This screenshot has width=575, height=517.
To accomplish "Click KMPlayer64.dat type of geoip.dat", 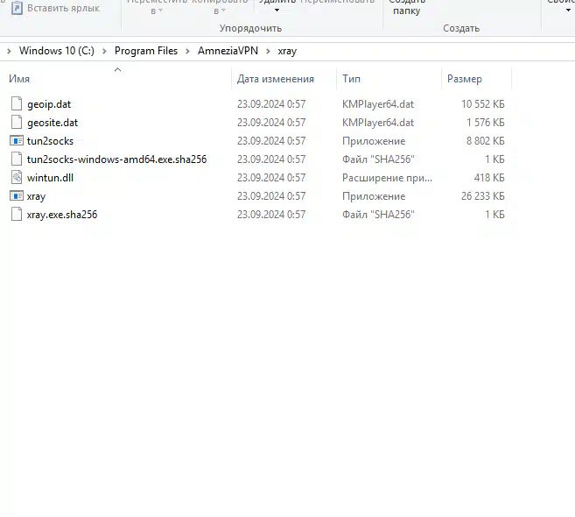I will click(378, 104).
